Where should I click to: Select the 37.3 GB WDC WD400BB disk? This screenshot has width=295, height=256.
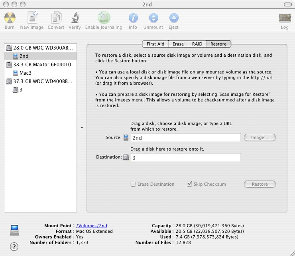[x=40, y=81]
